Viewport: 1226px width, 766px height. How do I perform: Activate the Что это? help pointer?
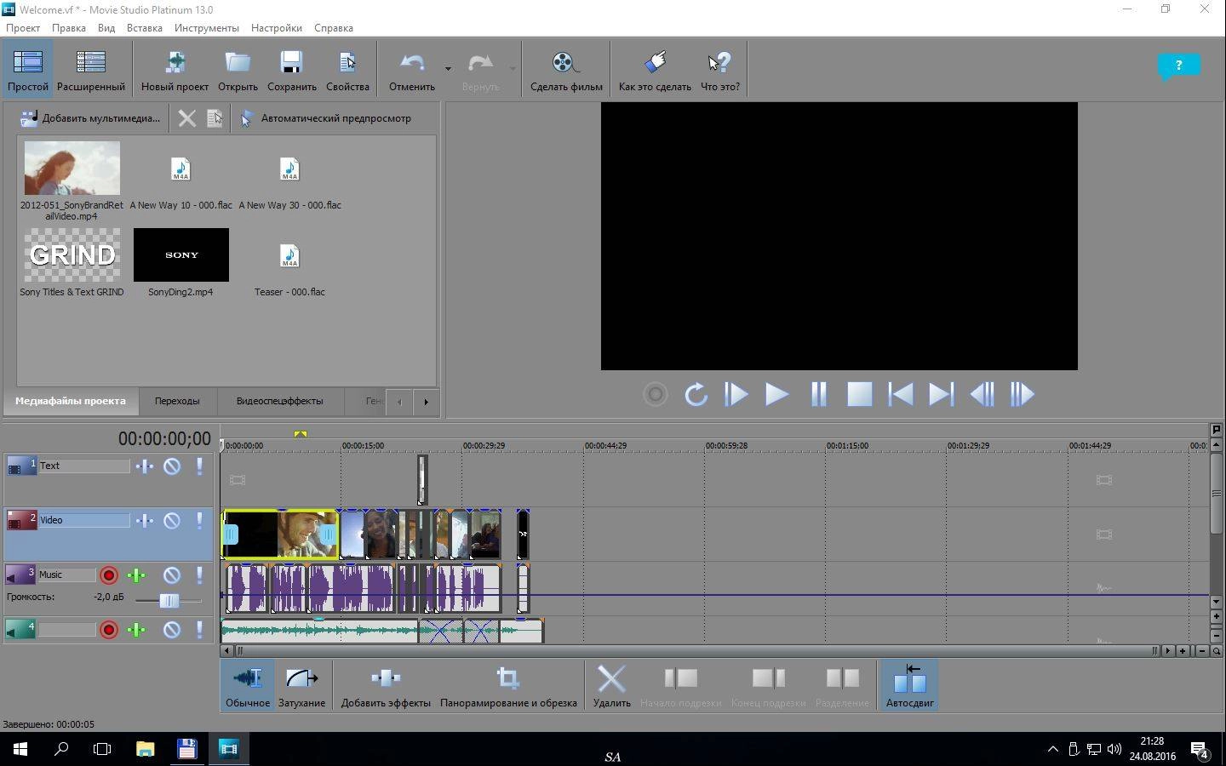click(720, 70)
